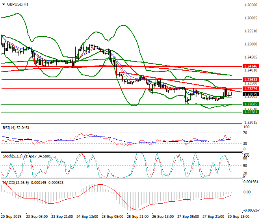Click the MACD scale value 0.001981
The height and width of the screenshot is (221, 260).
251,182
